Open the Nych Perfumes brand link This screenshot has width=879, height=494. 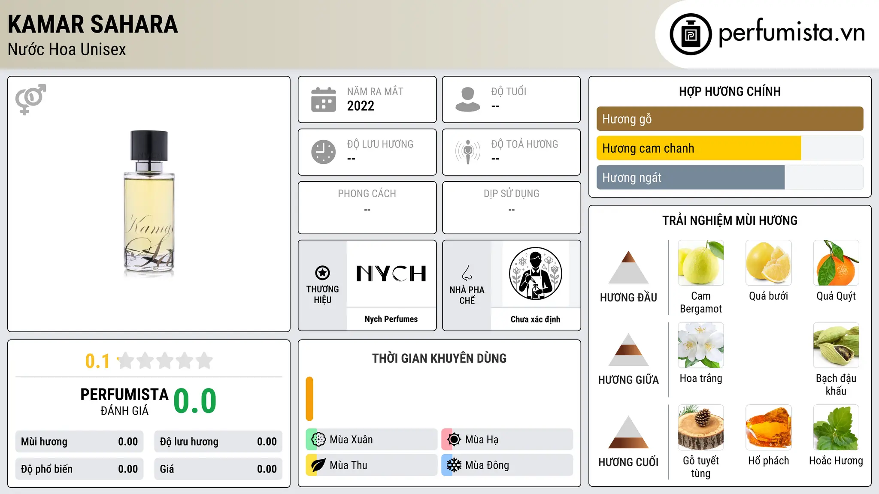(391, 319)
